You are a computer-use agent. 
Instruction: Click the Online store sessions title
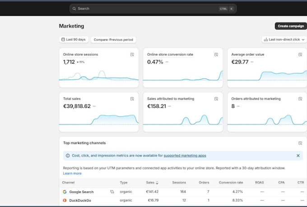click(80, 55)
